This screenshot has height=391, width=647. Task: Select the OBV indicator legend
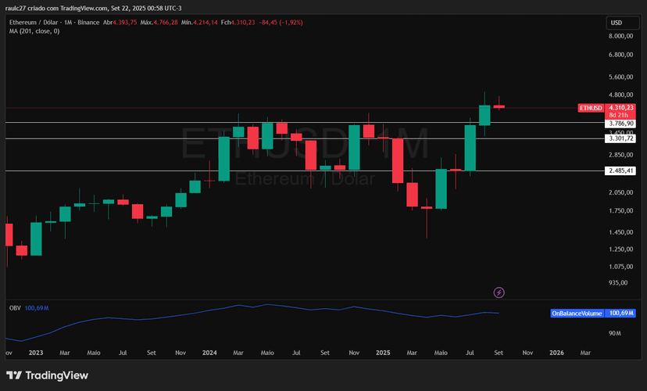click(x=14, y=308)
